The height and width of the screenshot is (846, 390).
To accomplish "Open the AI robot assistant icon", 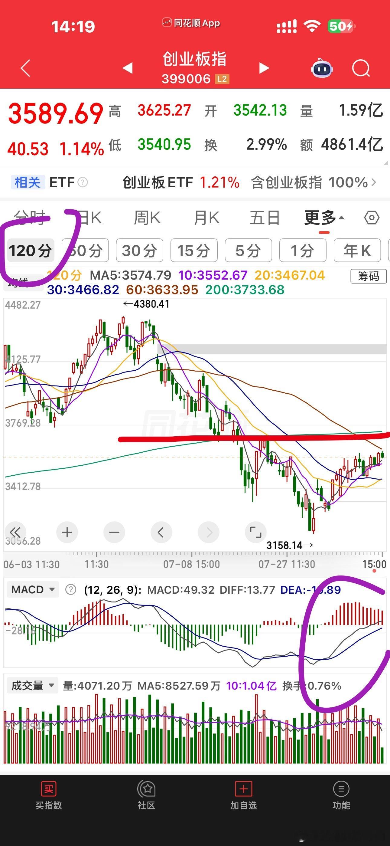I will pyautogui.click(x=322, y=68).
